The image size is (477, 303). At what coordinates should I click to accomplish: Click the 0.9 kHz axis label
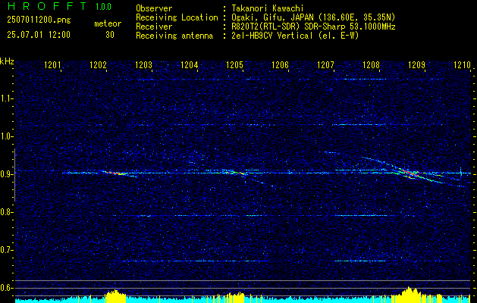(x=5, y=174)
